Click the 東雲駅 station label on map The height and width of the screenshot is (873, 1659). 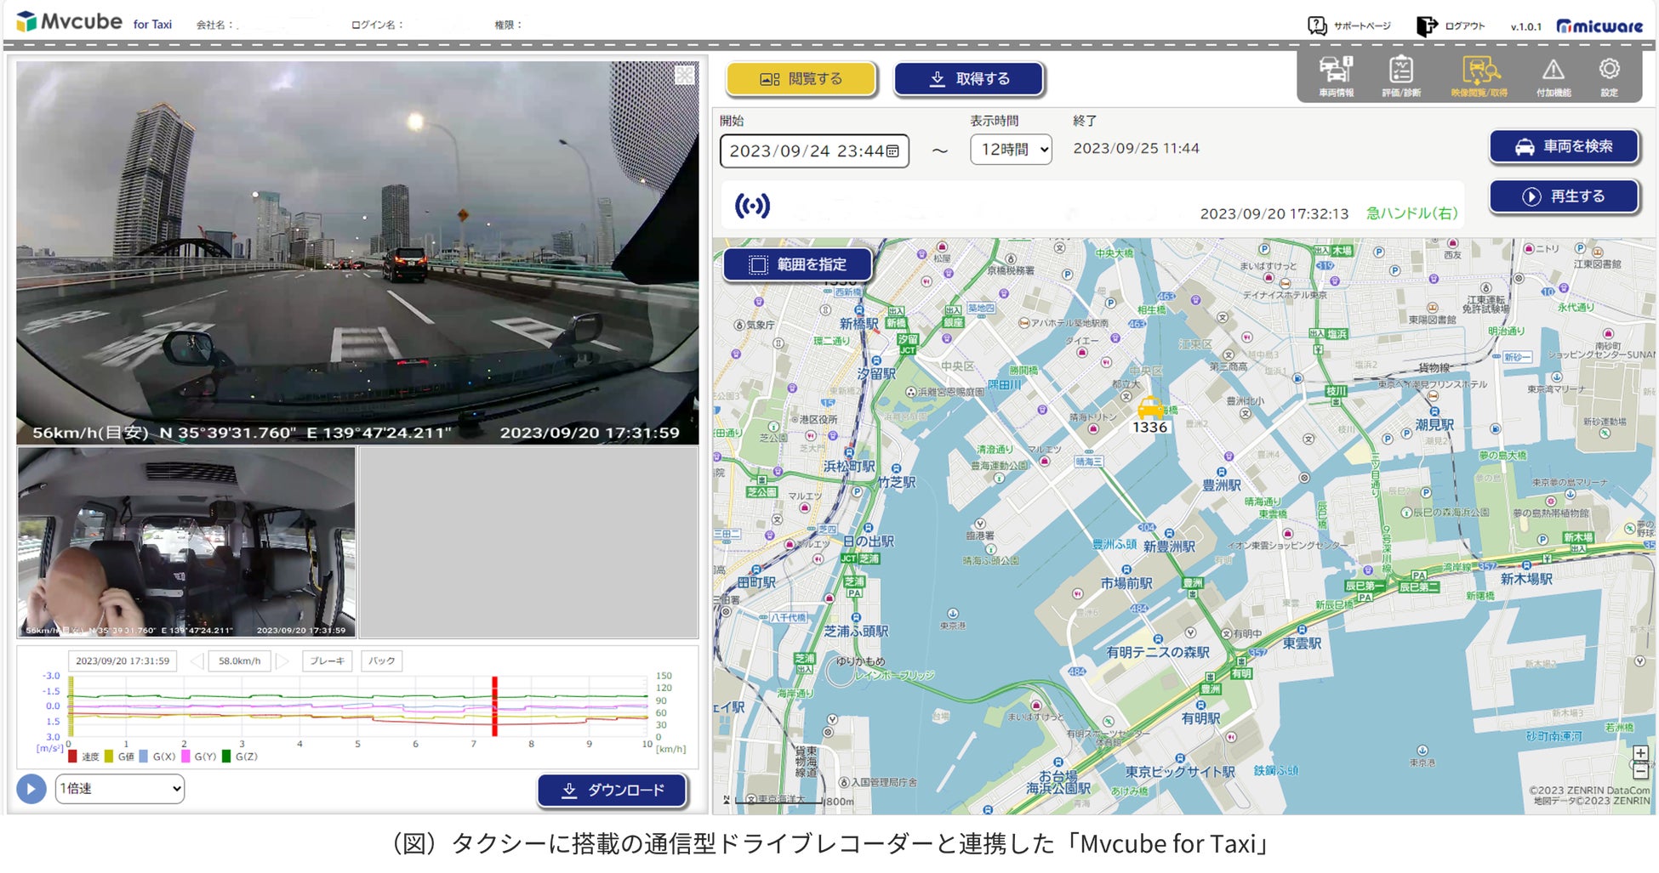[x=1302, y=643]
